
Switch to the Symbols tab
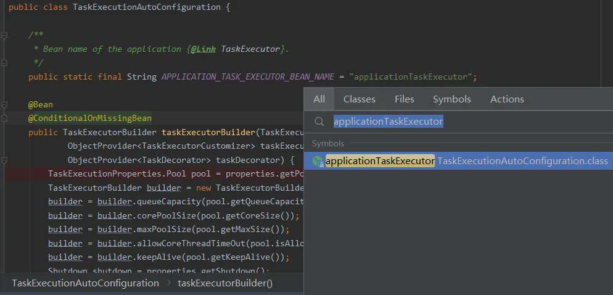tap(451, 99)
